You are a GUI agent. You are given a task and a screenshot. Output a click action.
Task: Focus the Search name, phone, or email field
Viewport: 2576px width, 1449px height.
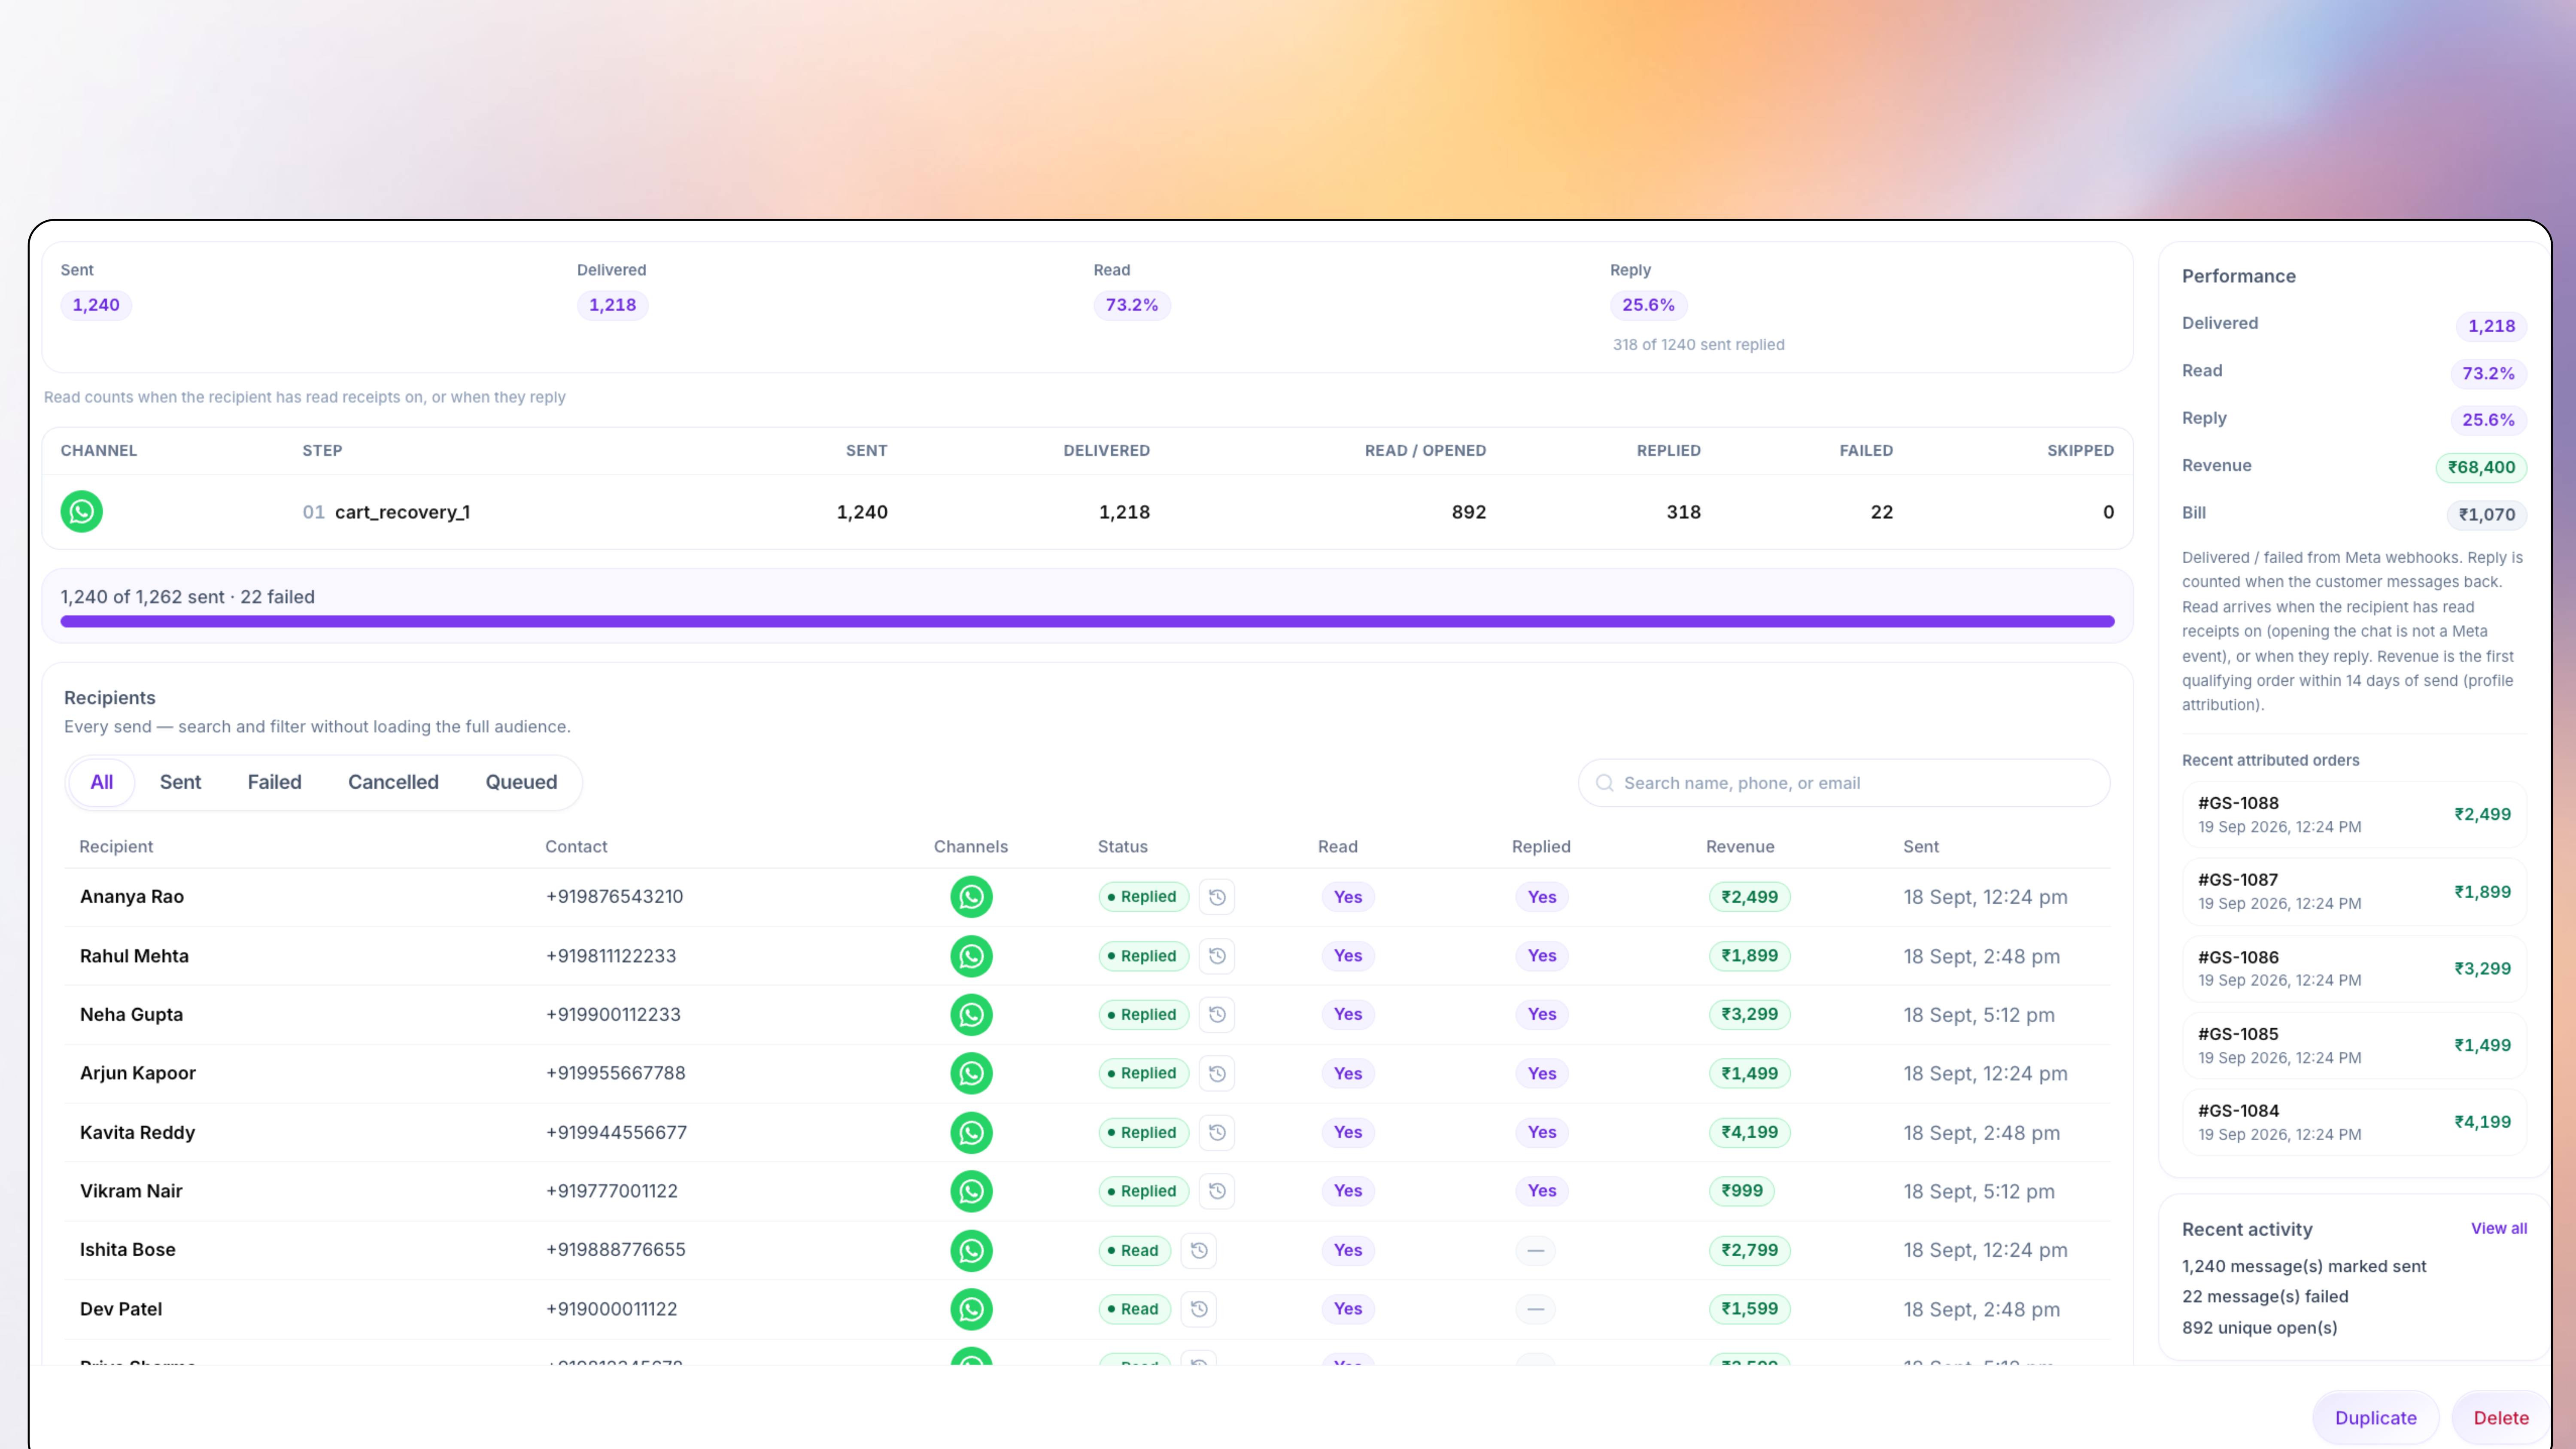(x=1844, y=783)
